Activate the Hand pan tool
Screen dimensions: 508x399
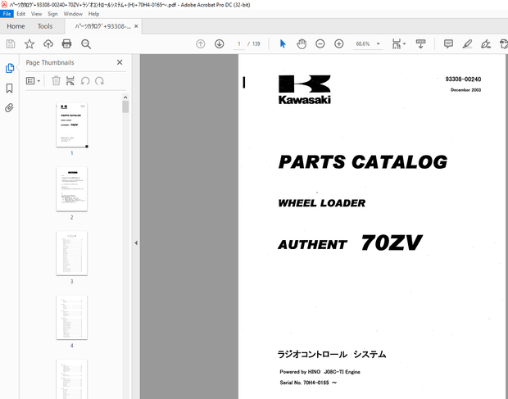click(302, 43)
